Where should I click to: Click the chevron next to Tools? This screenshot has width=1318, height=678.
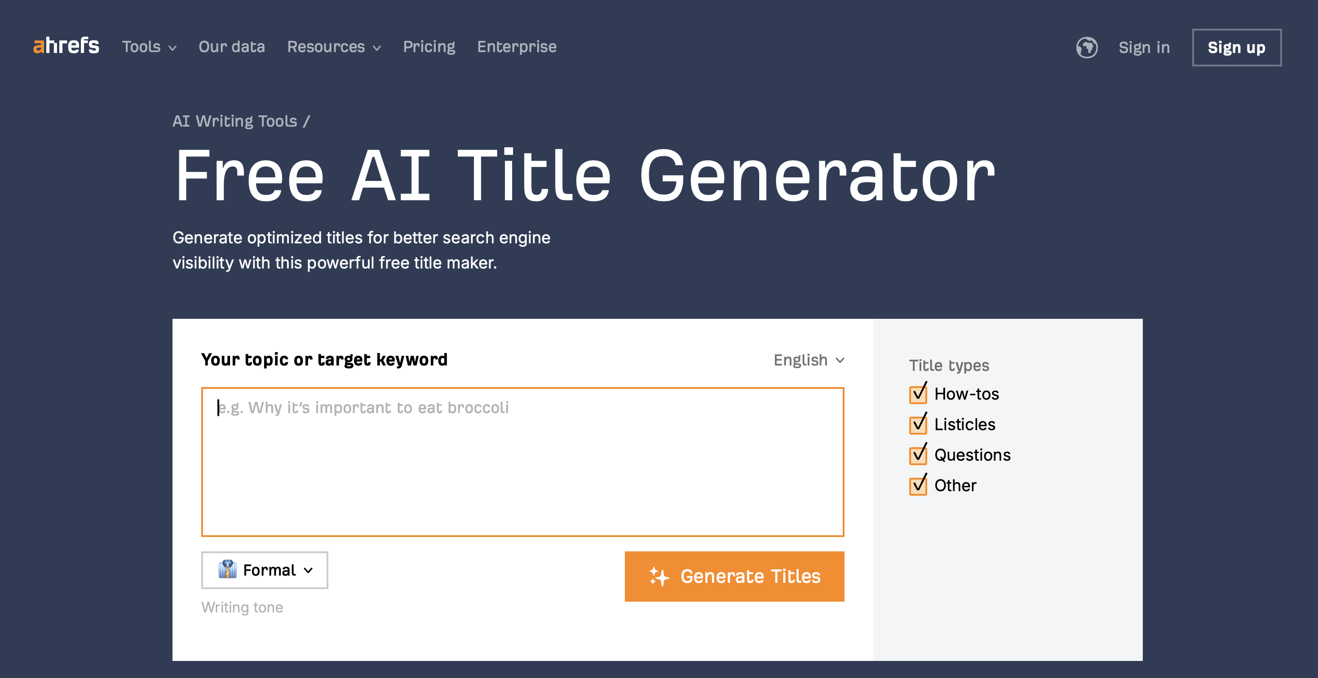point(173,48)
